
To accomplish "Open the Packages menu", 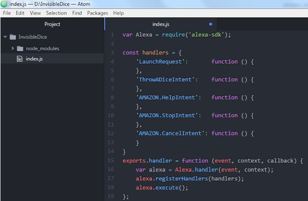I will [x=97, y=13].
